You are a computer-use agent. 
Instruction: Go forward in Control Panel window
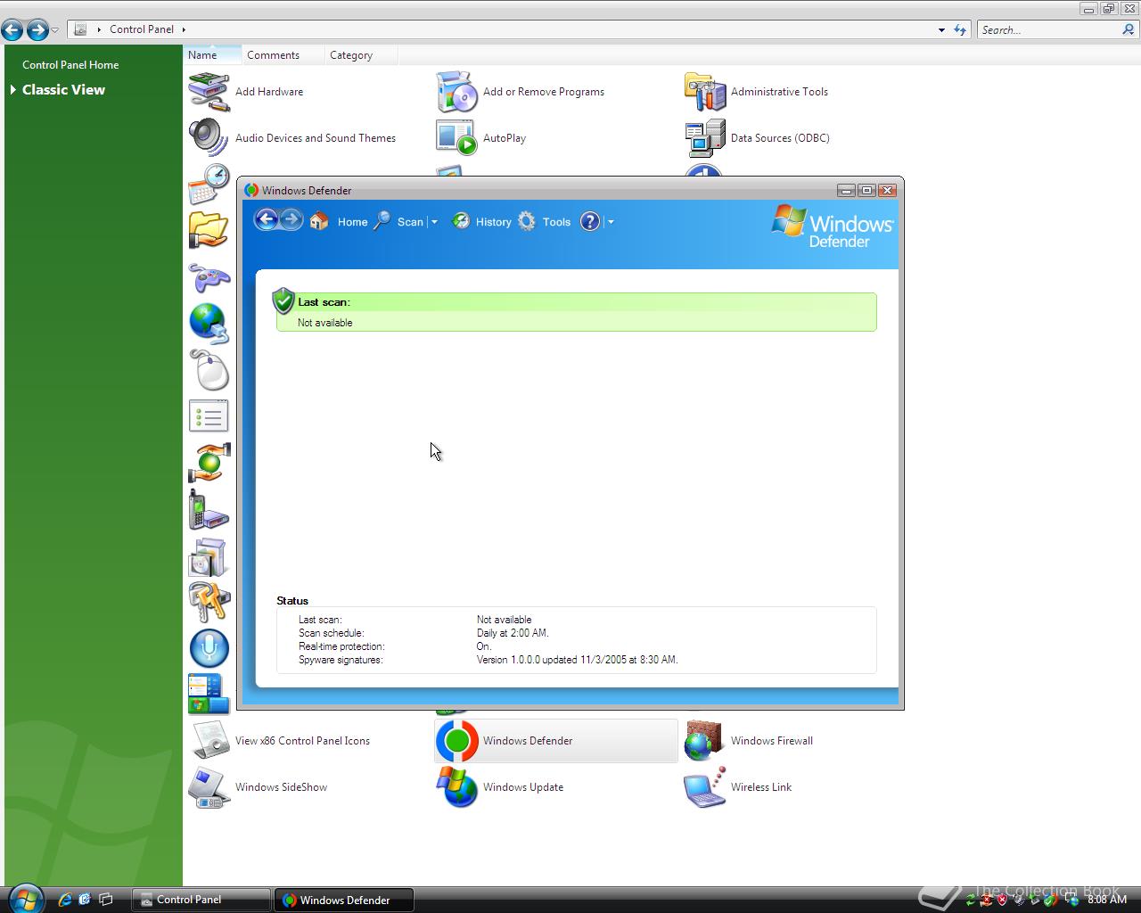pyautogui.click(x=37, y=30)
